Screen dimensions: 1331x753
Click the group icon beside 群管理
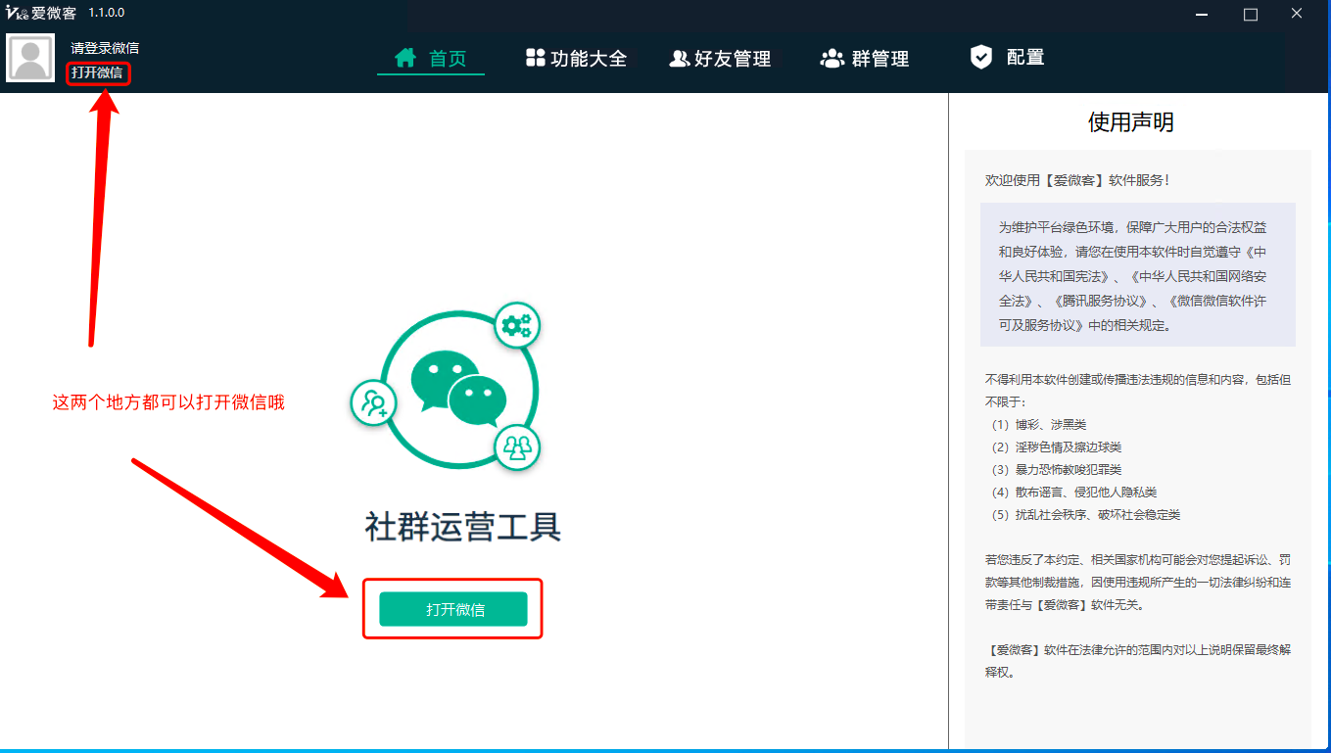tap(832, 59)
